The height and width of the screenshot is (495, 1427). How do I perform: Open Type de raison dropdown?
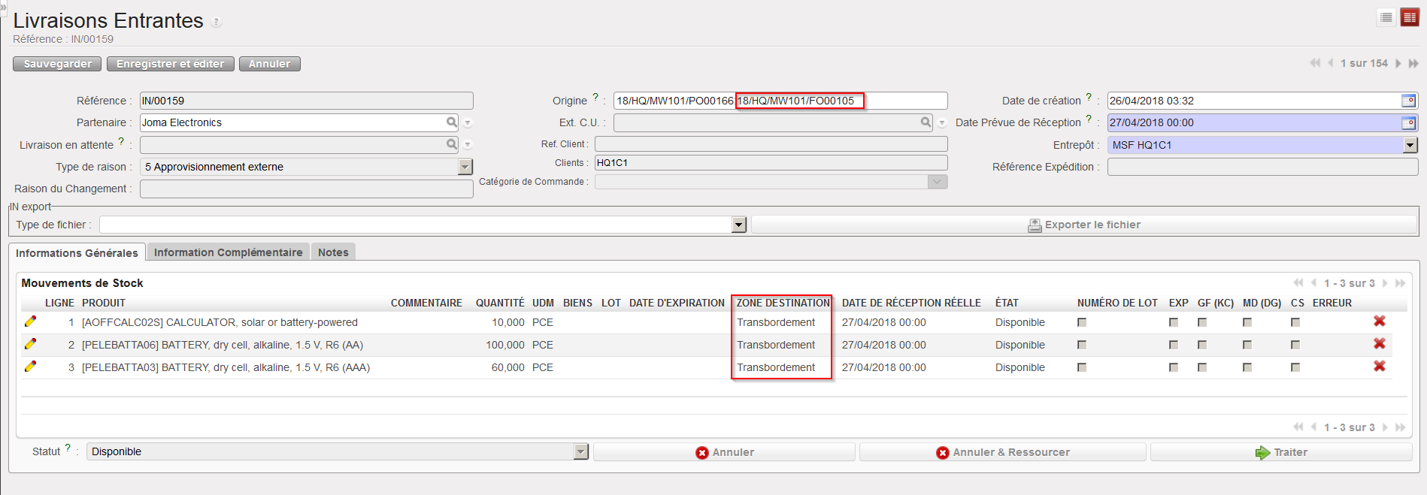[x=465, y=167]
